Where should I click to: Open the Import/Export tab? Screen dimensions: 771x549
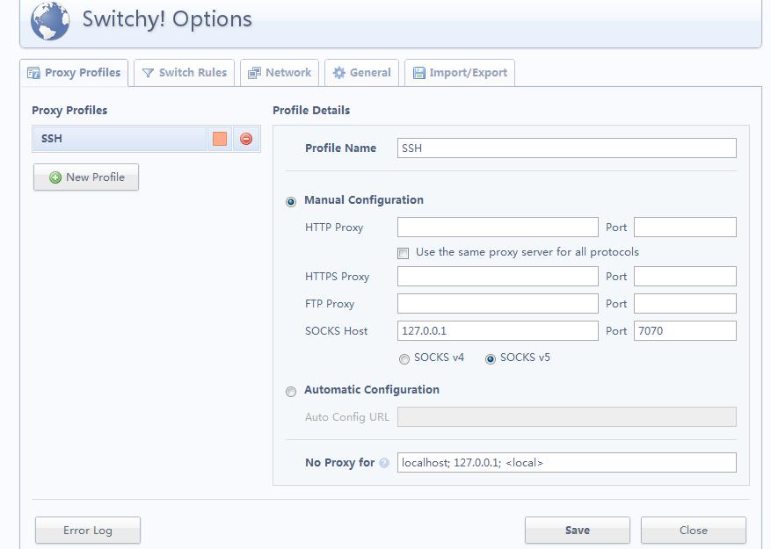coord(460,73)
